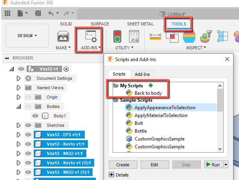
Task: Toggle visibility of Vxx12 v1 root
Action: 21,69
